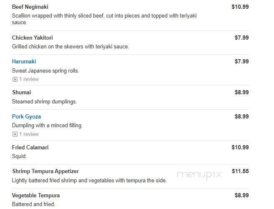This screenshot has width=274, height=209.
Task: Open the Harumaki item link
Action: pyautogui.click(x=24, y=62)
